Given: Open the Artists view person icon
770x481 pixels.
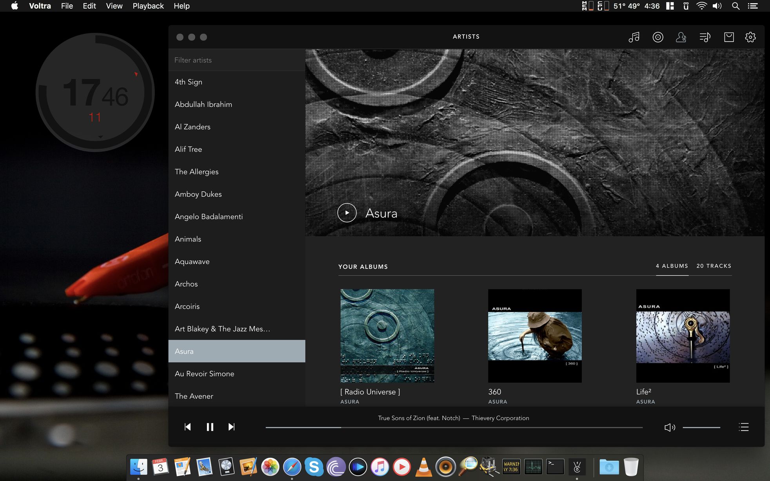Looking at the screenshot, I should [681, 37].
